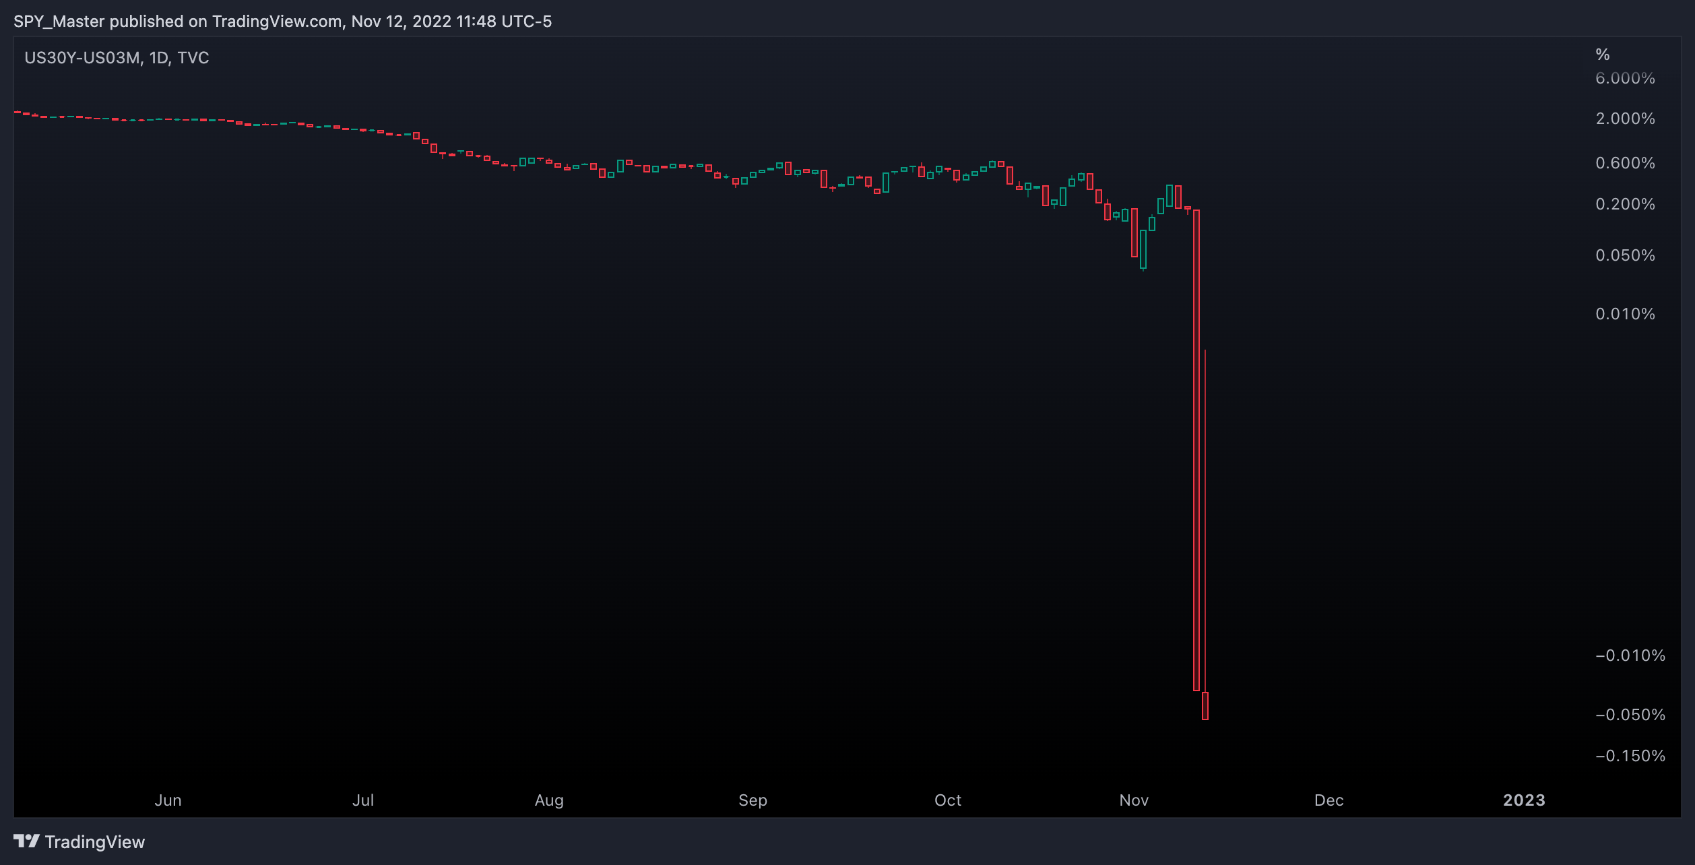Viewport: 1695px width, 865px height.
Task: Click the Sep label on the time axis
Action: click(753, 800)
